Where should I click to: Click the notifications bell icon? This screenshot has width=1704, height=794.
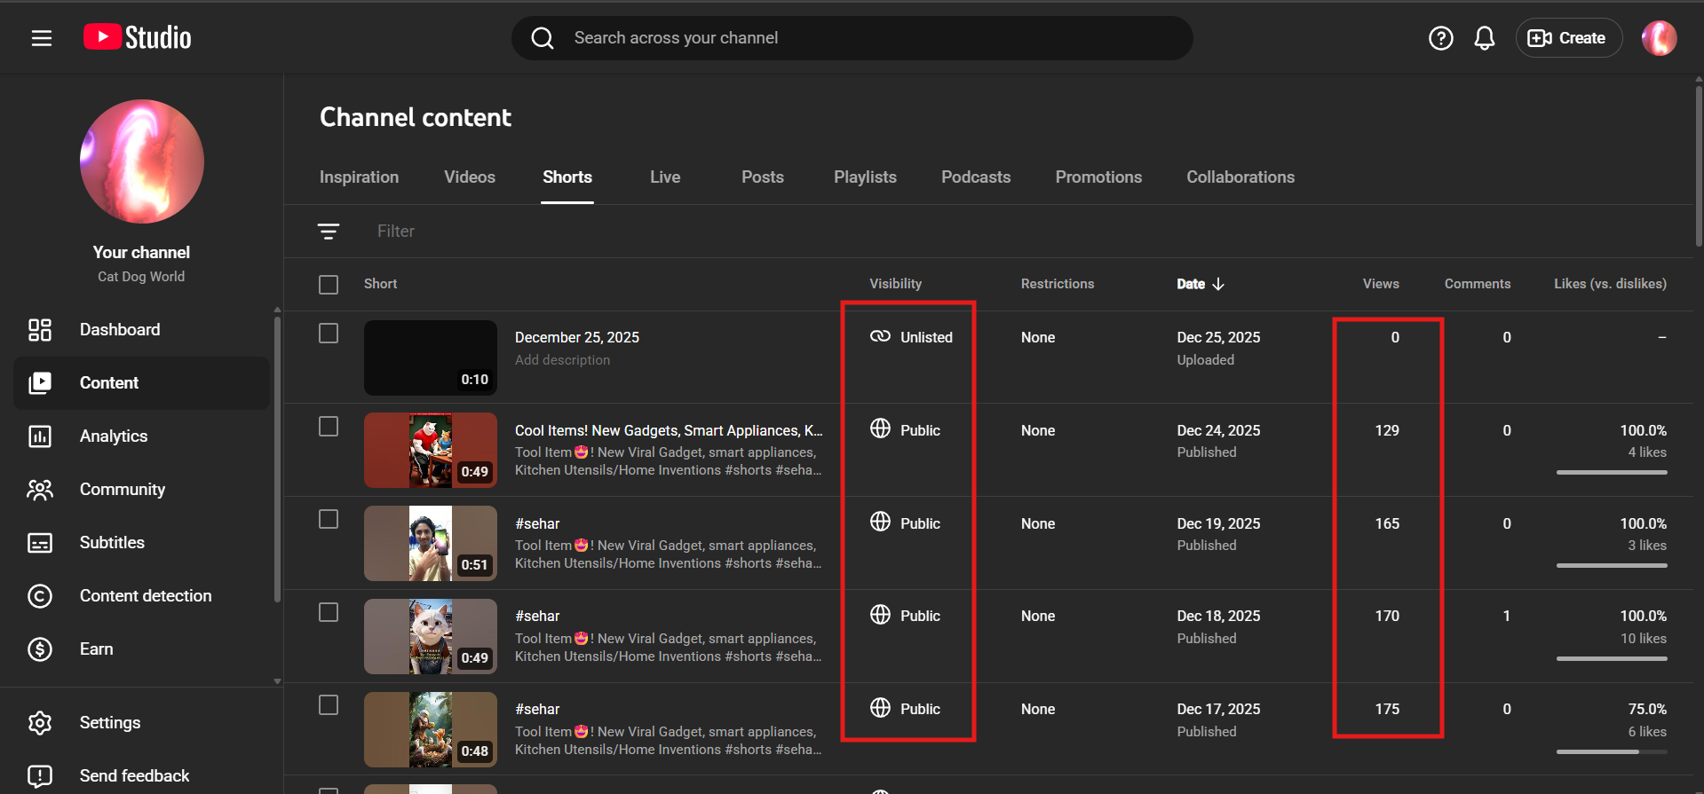pos(1484,38)
